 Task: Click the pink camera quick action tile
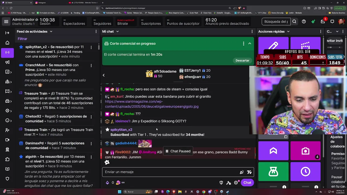[x=305, y=151]
